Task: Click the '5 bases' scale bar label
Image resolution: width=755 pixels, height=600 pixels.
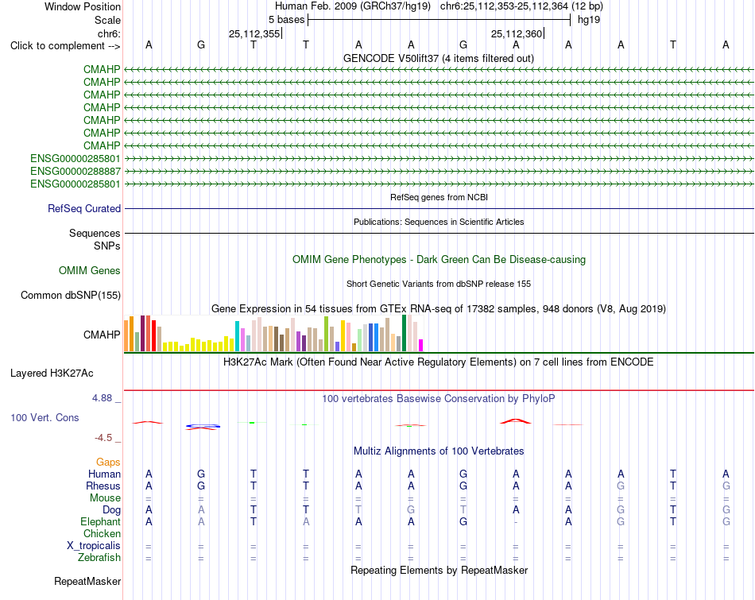Action: tap(286, 20)
